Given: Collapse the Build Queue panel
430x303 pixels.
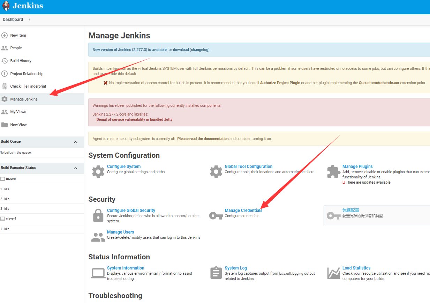Looking at the screenshot, I should [76, 142].
